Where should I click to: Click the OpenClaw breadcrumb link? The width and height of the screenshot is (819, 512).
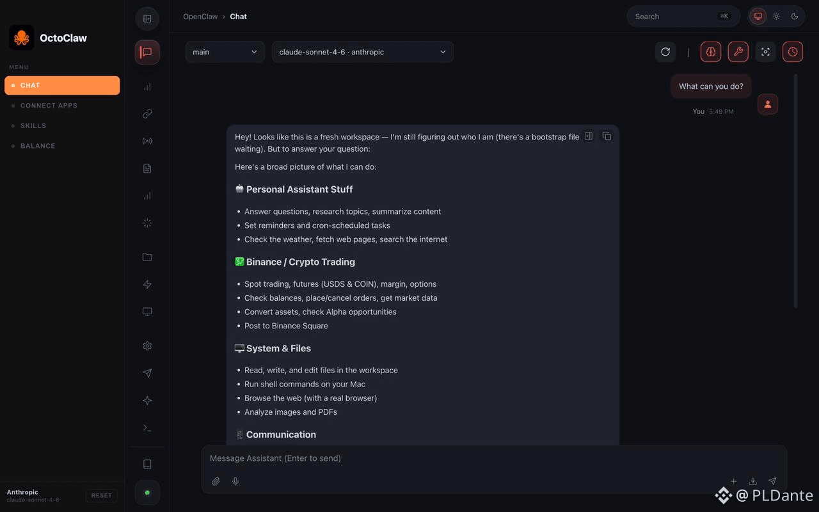(200, 17)
